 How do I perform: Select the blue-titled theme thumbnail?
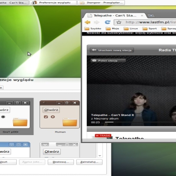(x=15, y=150)
